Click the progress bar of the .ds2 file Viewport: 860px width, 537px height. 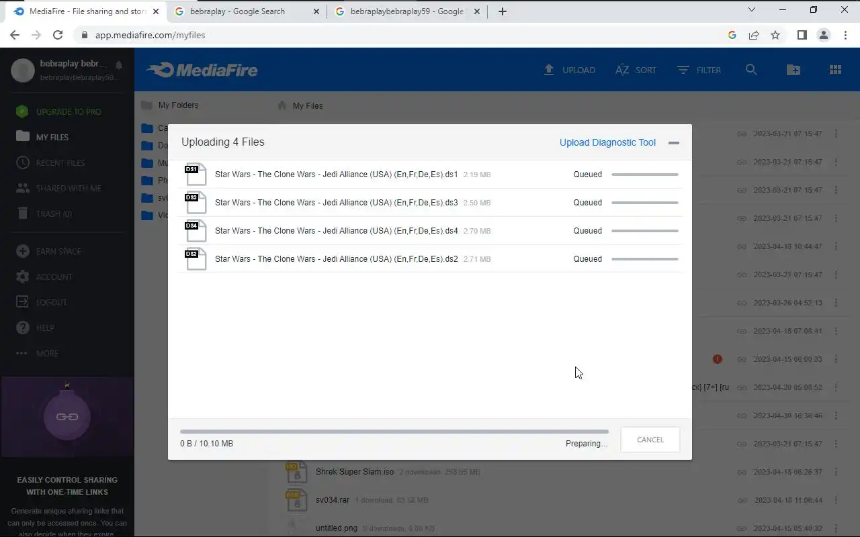645,259
